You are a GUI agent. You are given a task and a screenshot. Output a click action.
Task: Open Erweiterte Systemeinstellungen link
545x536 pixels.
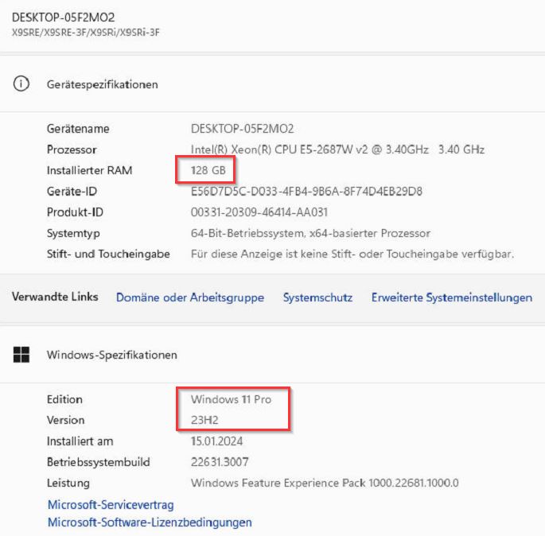452,297
